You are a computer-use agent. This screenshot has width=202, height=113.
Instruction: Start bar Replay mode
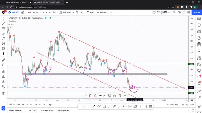(x=101, y=13)
